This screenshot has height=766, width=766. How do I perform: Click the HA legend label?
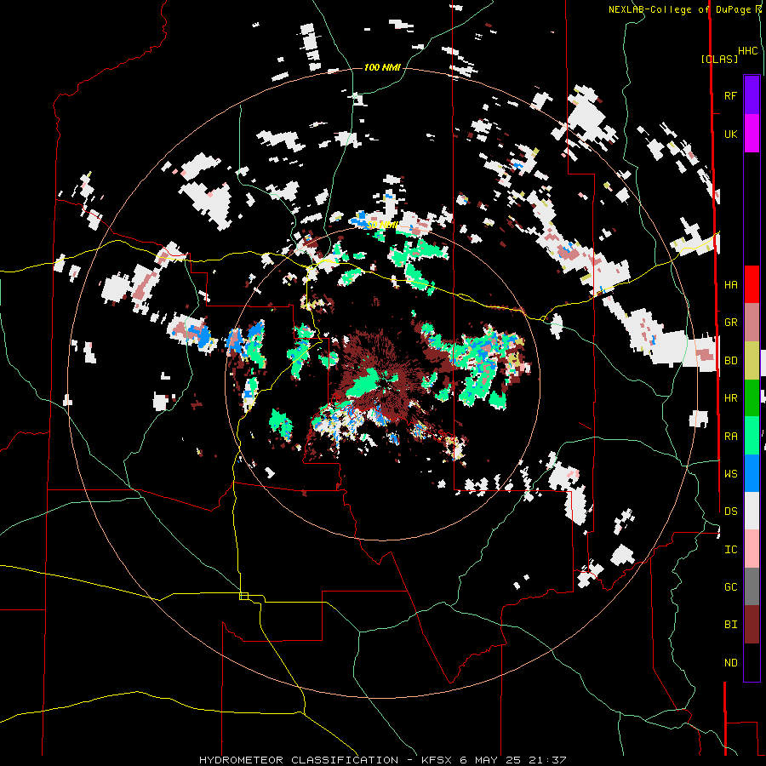(x=730, y=284)
